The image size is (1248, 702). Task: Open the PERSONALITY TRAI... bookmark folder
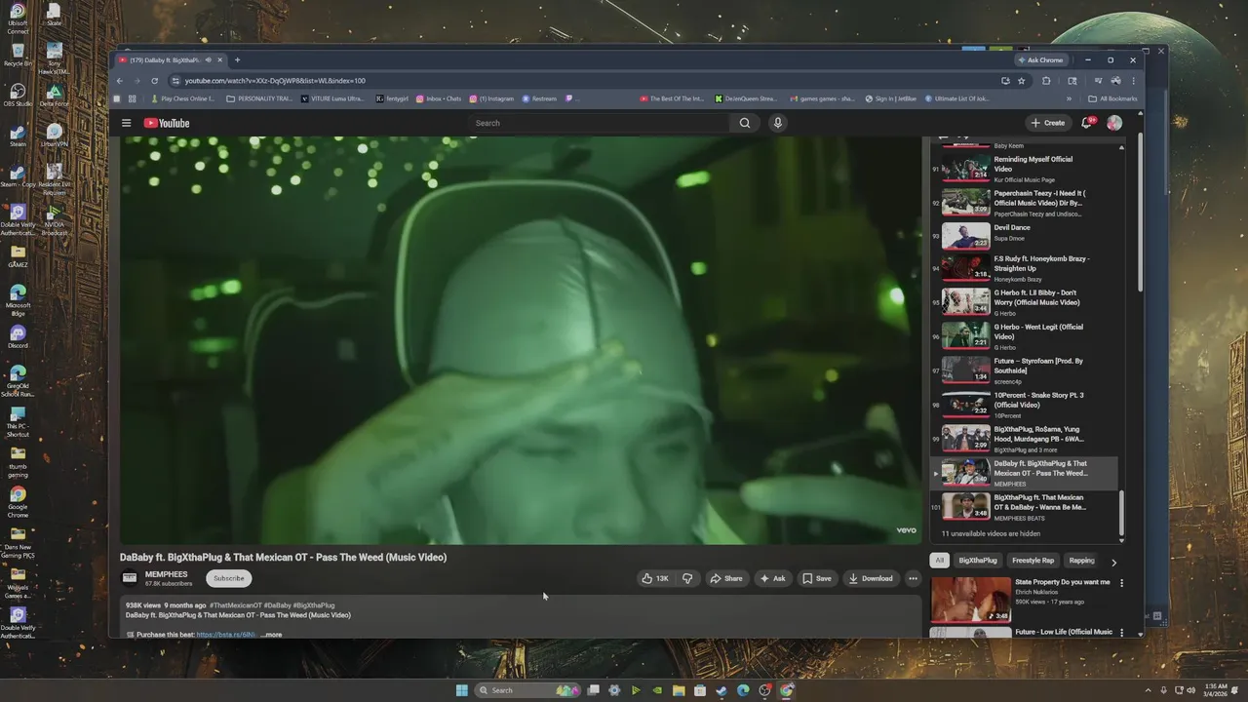tap(258, 98)
